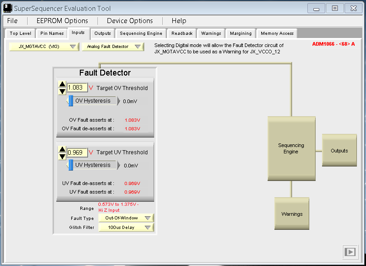Open the Memory Access tab
The height and width of the screenshot is (266, 366).
point(277,33)
